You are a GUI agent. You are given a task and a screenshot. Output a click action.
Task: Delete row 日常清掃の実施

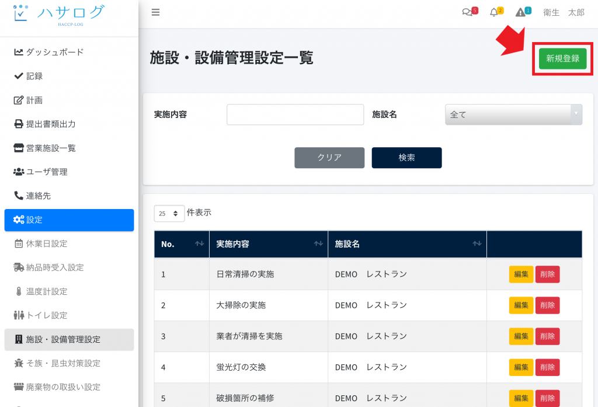pyautogui.click(x=547, y=274)
